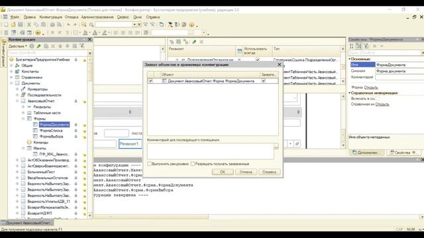Collapse the АвансовыйОтчет tree node
The image size is (424, 238).
[17, 101]
